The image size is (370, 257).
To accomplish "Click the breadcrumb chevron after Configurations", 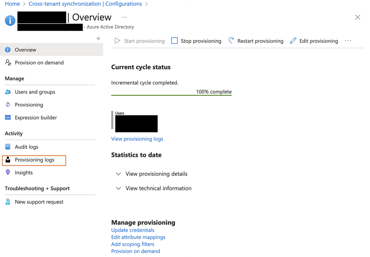I will 146,4.
